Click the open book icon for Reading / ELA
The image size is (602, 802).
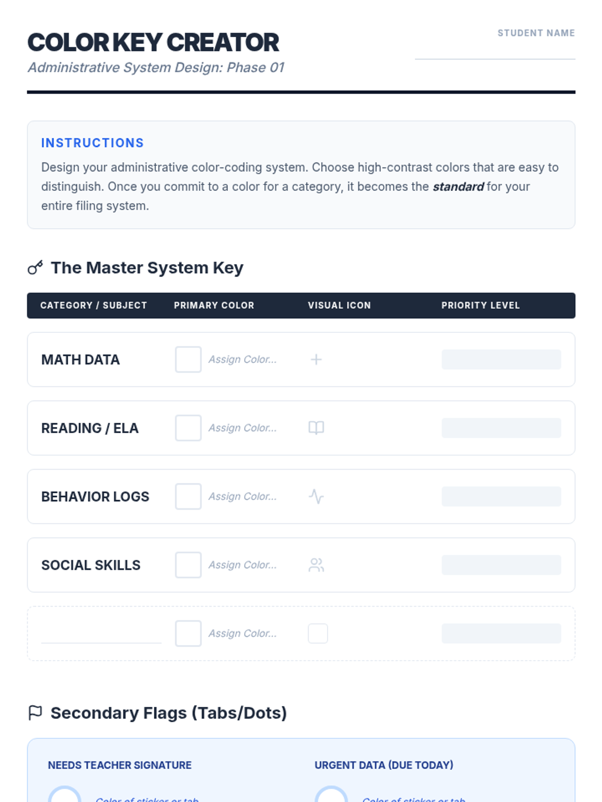[x=316, y=428]
